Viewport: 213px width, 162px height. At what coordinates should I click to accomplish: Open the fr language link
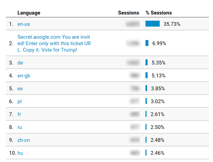[19, 114]
